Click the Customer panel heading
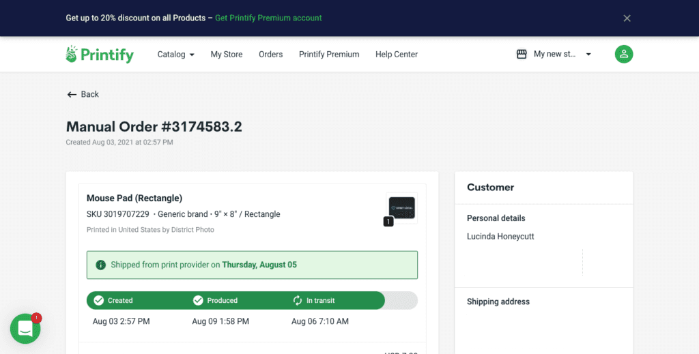The width and height of the screenshot is (699, 354). point(490,188)
